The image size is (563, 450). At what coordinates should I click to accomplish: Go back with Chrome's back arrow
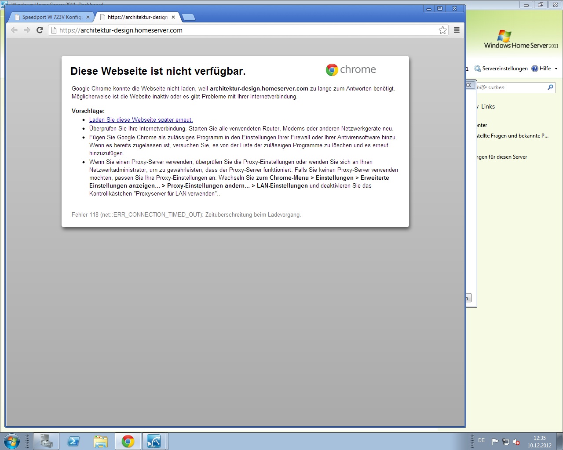coord(14,30)
